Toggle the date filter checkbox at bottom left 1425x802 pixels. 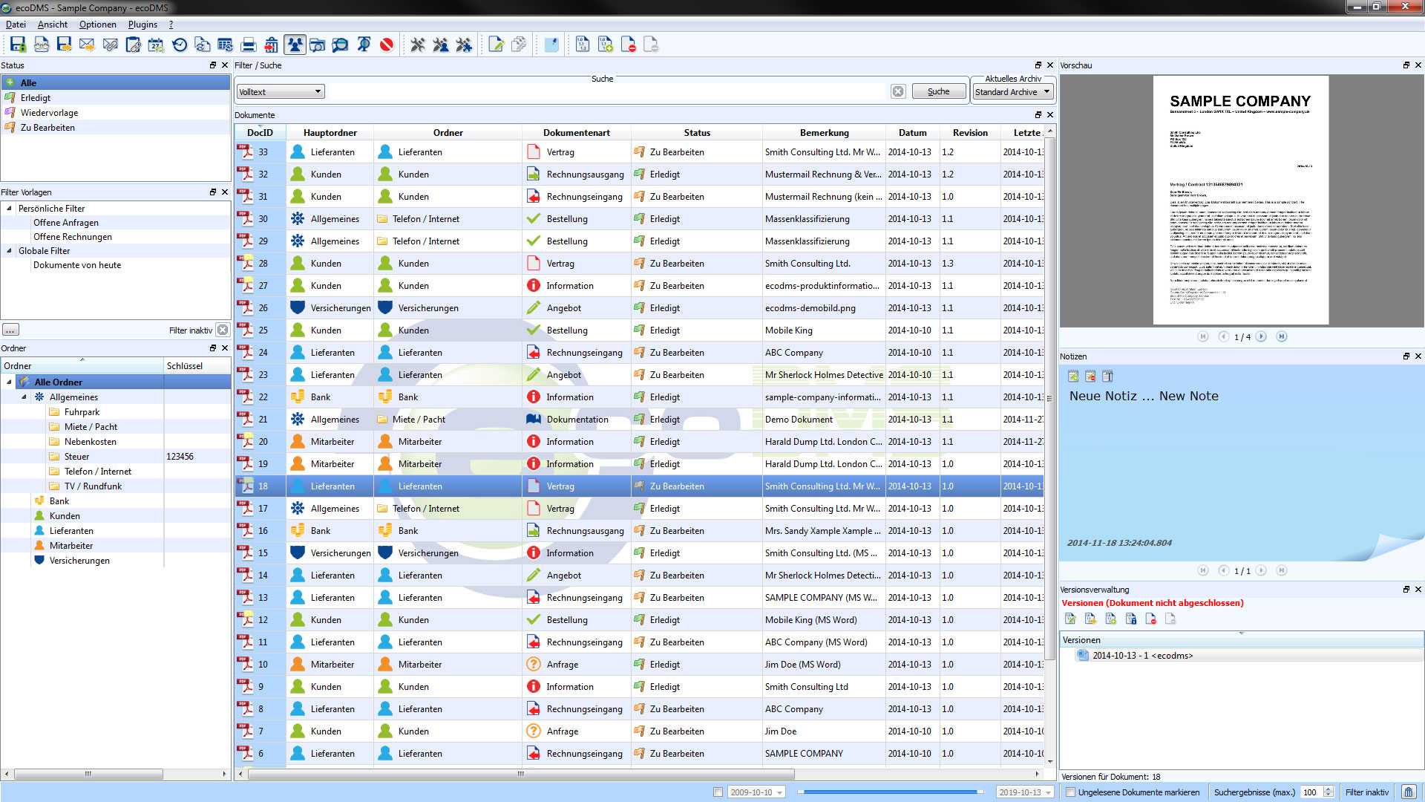tap(718, 792)
